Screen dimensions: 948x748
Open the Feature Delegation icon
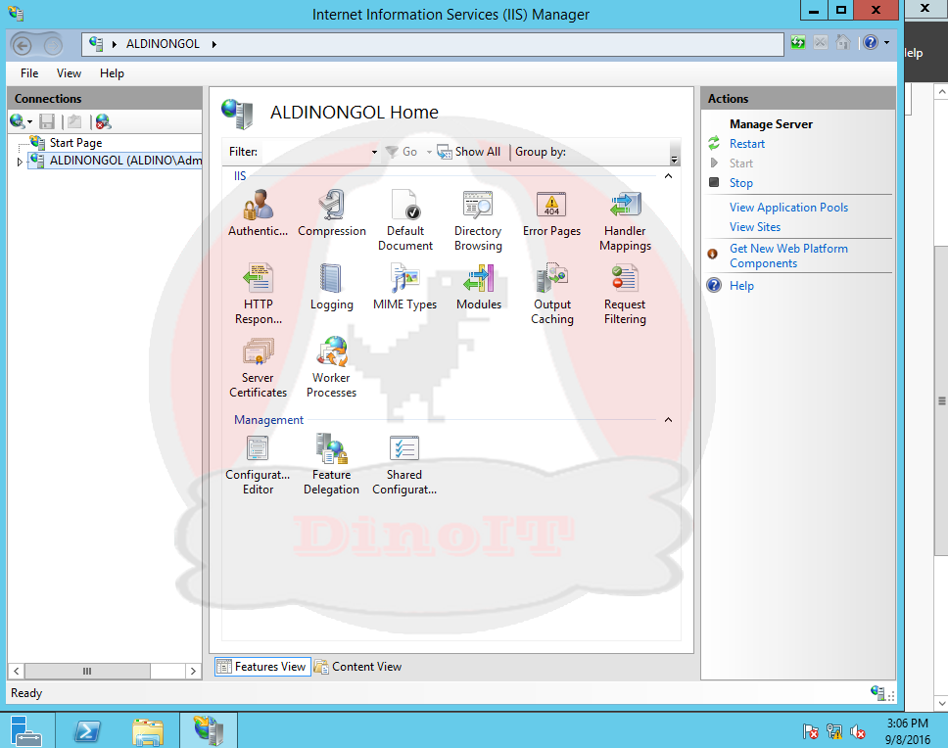click(331, 465)
